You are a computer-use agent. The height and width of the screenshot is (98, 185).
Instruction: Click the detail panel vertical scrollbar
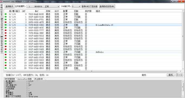point(183,89)
